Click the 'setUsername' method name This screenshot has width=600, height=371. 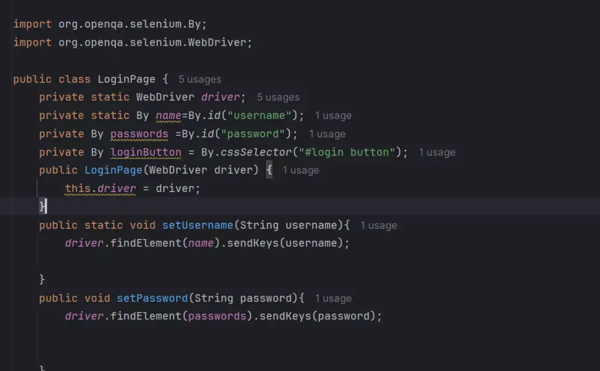tap(197, 226)
